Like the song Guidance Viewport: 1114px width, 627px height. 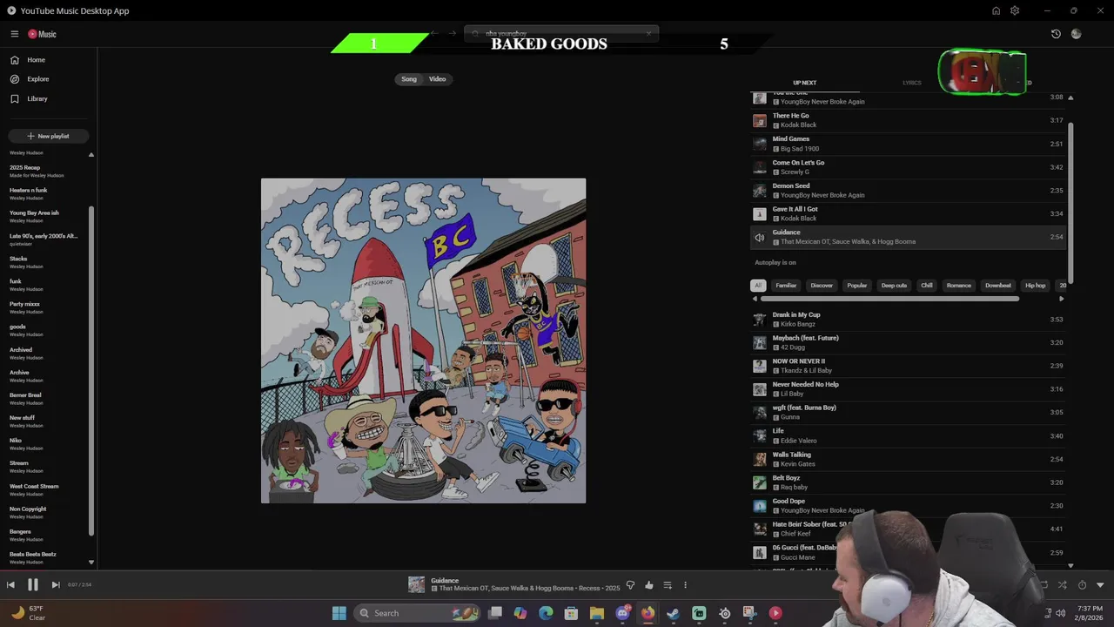[649, 585]
